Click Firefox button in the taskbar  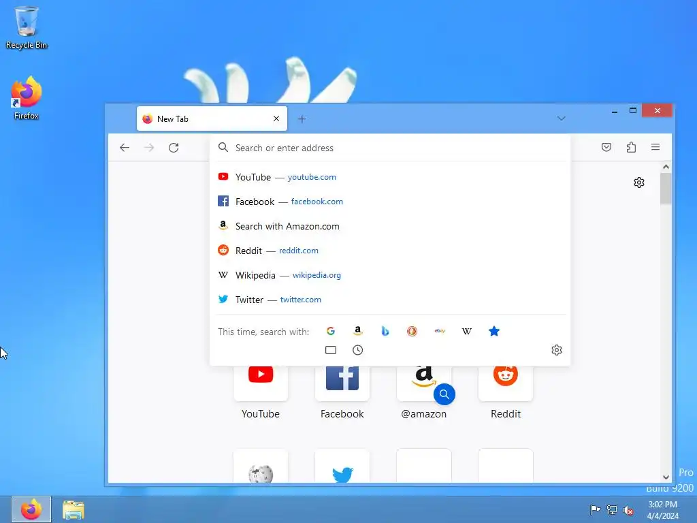click(31, 509)
